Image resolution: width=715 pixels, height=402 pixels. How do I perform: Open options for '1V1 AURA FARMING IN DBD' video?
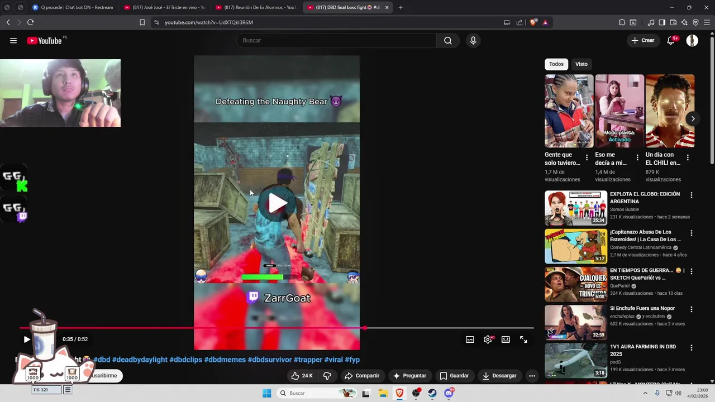point(692,347)
